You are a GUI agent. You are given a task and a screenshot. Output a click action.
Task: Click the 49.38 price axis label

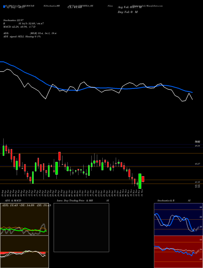197,146
